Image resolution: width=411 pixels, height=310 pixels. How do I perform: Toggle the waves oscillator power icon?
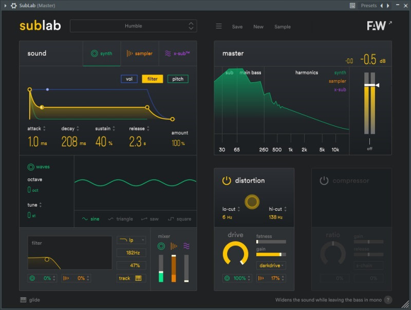tap(31, 167)
